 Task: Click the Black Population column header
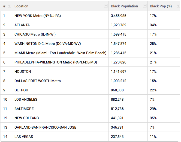[x=124, y=6]
